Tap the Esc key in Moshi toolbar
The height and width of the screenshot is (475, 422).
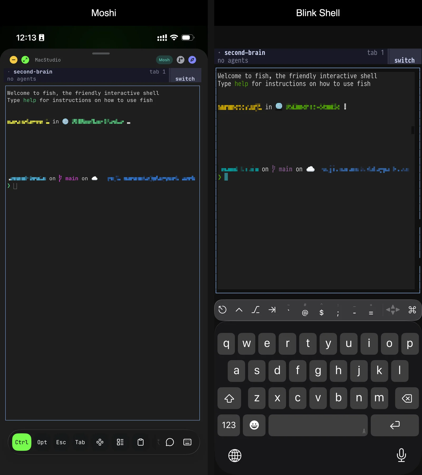click(61, 442)
